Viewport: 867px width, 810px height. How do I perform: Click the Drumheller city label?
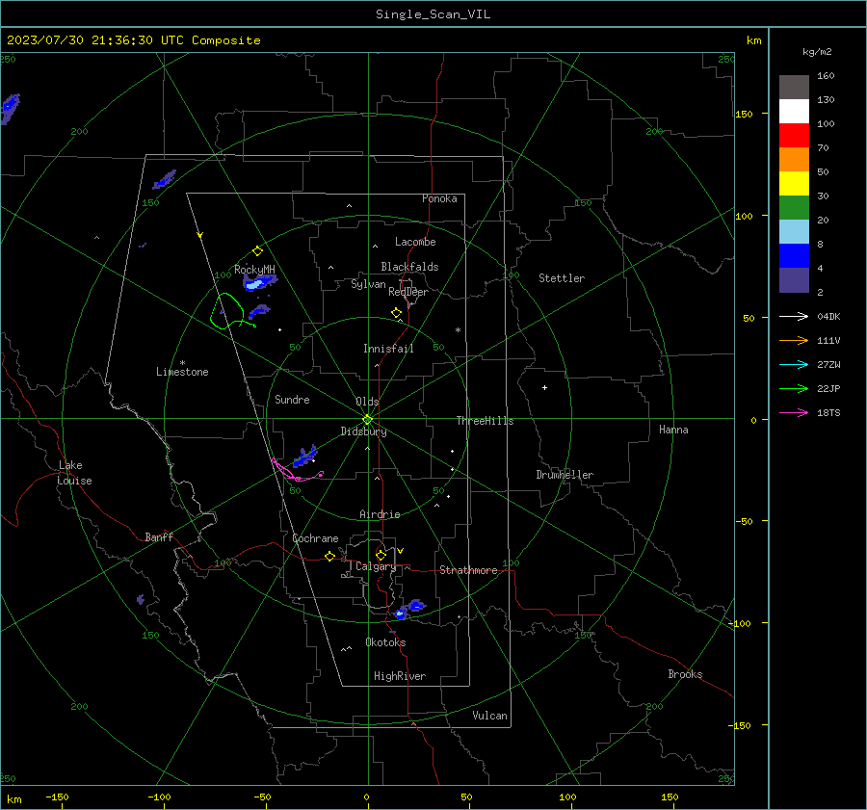pos(565,475)
